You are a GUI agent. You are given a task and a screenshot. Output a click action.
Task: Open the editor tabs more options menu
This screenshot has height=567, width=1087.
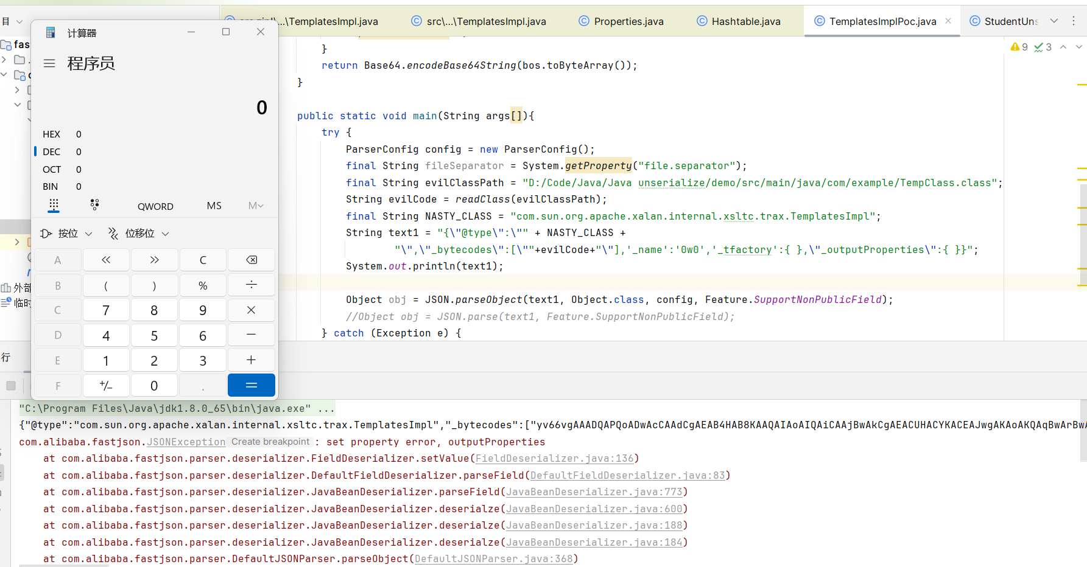(x=1074, y=21)
